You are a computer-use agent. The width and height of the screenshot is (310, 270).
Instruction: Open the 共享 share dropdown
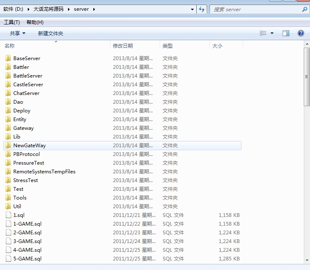point(17,33)
